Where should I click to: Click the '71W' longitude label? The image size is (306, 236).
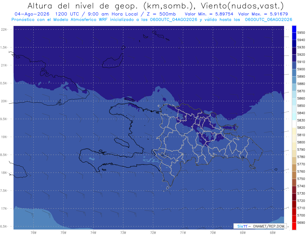point(183,233)
